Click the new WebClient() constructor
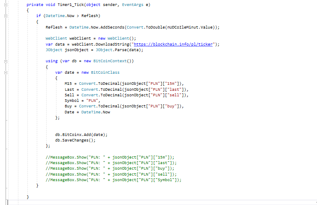317x205 pixels. click(117, 38)
